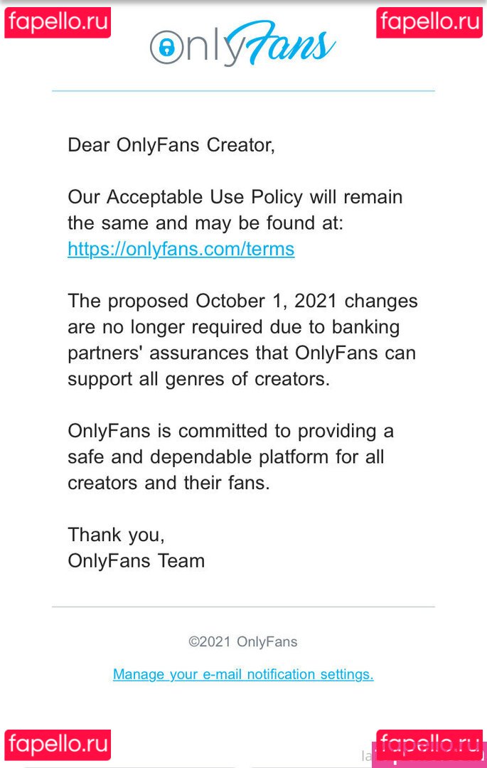Screen dimensions: 487x768
Task: Click the "safe and dependable platform" paragraph
Action: coord(226,457)
